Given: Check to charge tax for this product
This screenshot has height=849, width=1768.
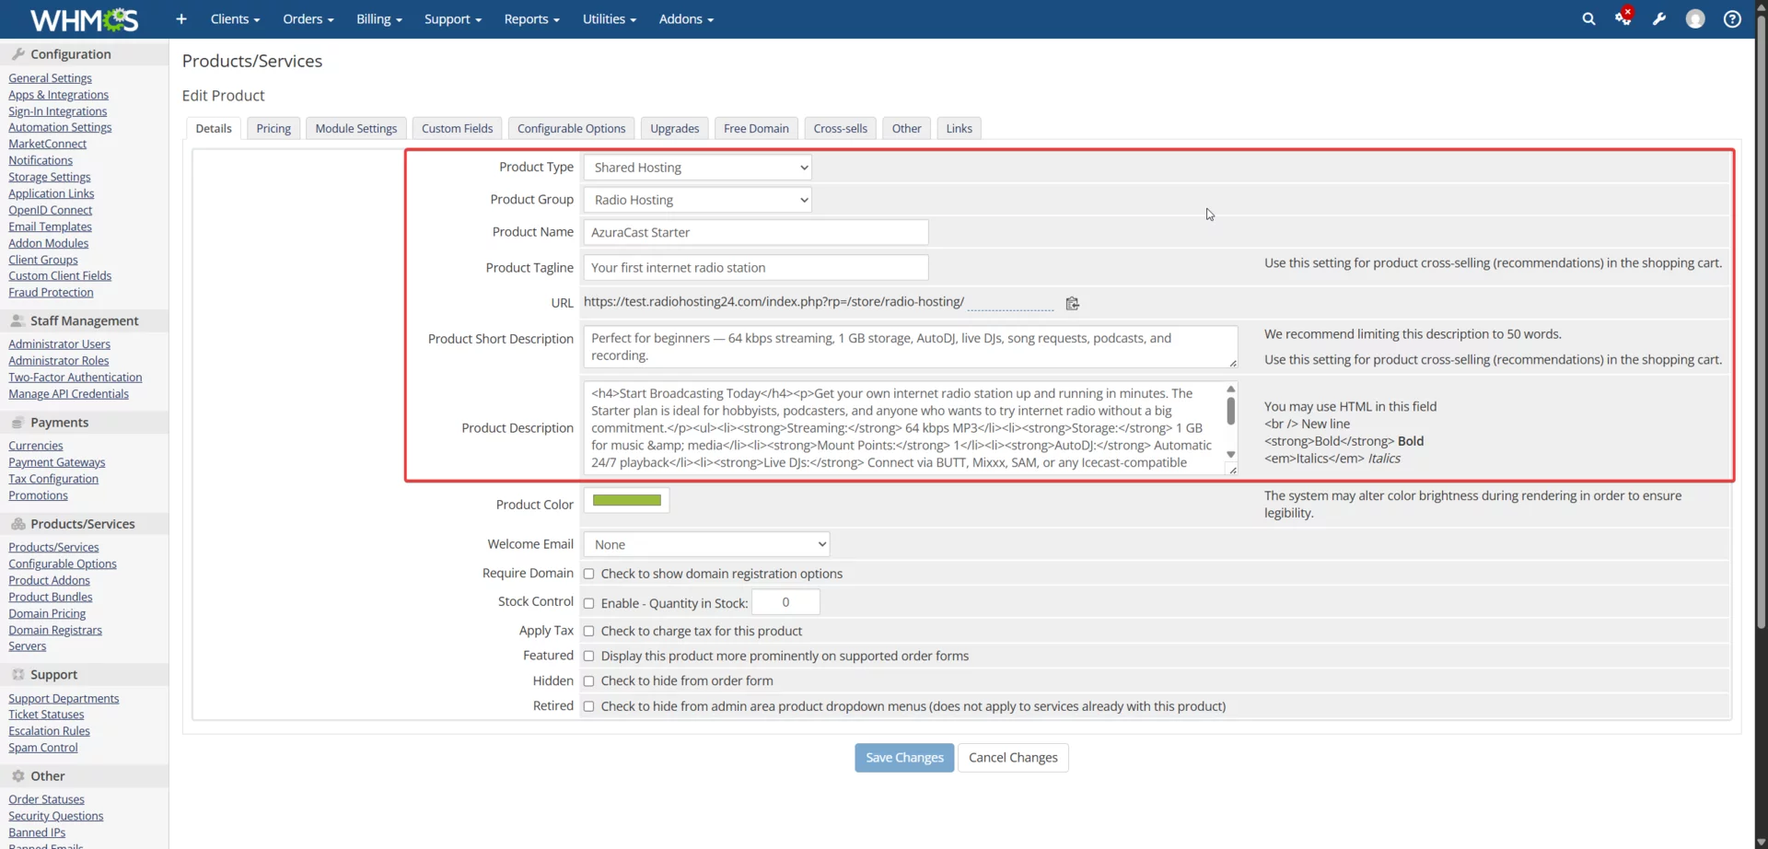Looking at the screenshot, I should (589, 631).
